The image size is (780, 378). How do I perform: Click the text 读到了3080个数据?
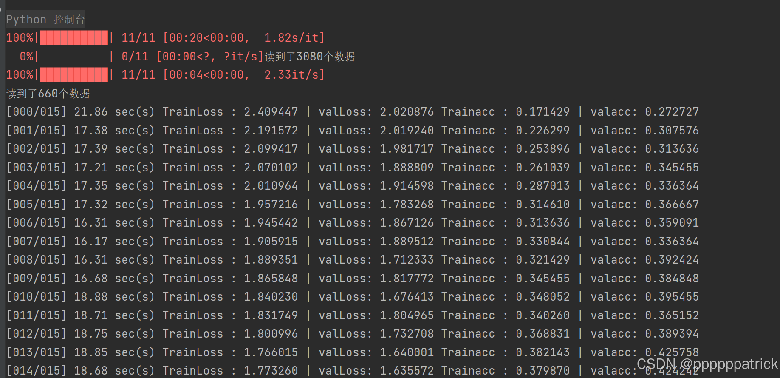tap(310, 57)
